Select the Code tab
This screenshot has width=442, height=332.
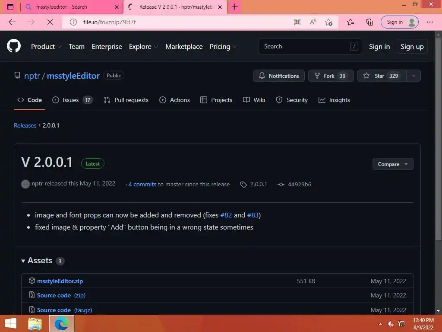coord(30,100)
